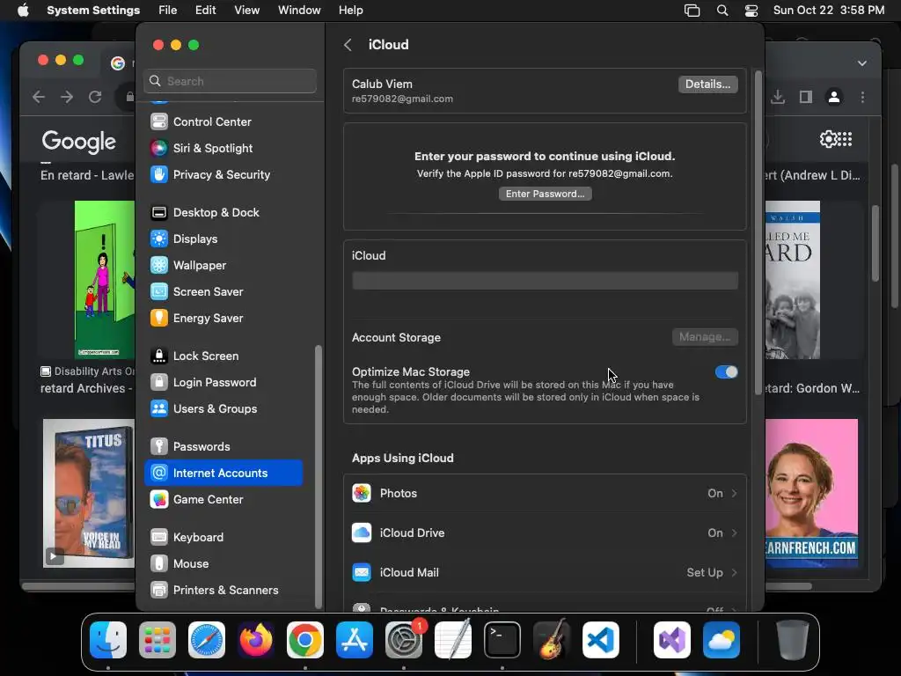Open the Edit menu
The width and height of the screenshot is (901, 676).
pyautogui.click(x=205, y=11)
